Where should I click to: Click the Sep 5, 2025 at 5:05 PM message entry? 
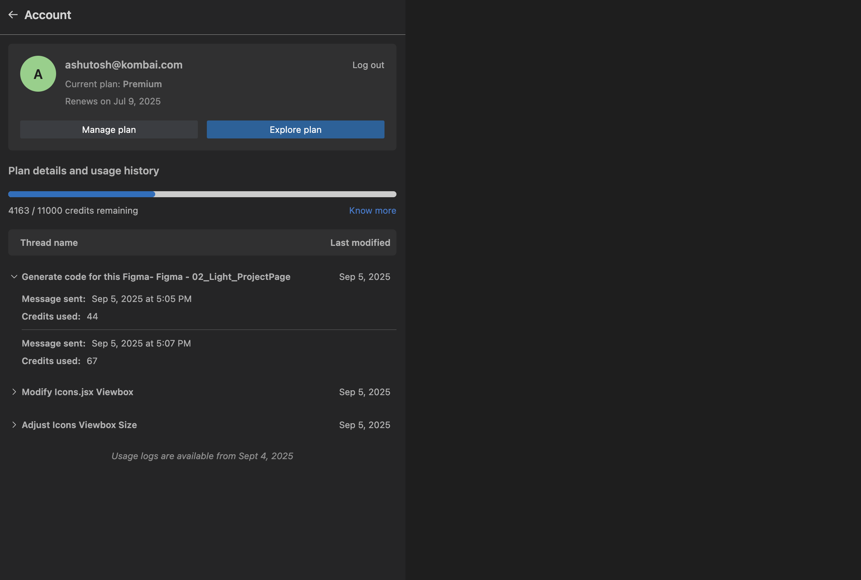point(141,299)
